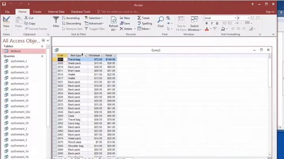The height and width of the screenshot is (159, 284).
Task: Click the font color A icon
Action: pos(207,29)
